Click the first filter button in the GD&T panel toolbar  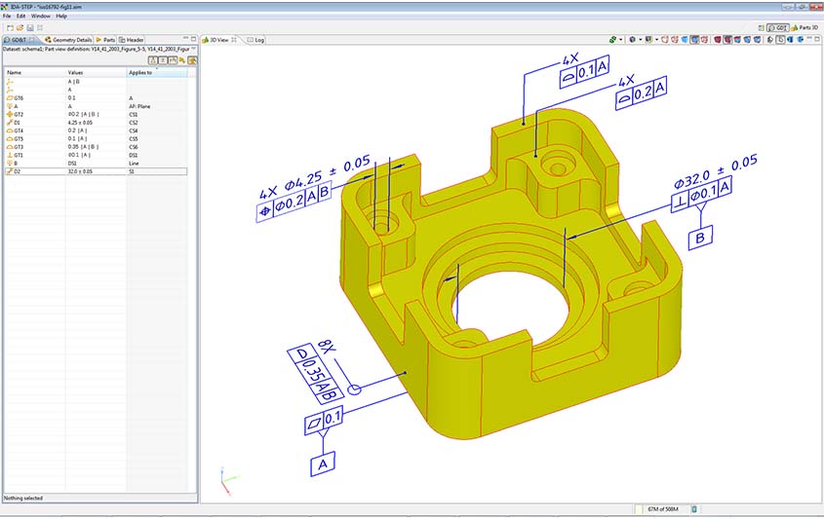(154, 59)
